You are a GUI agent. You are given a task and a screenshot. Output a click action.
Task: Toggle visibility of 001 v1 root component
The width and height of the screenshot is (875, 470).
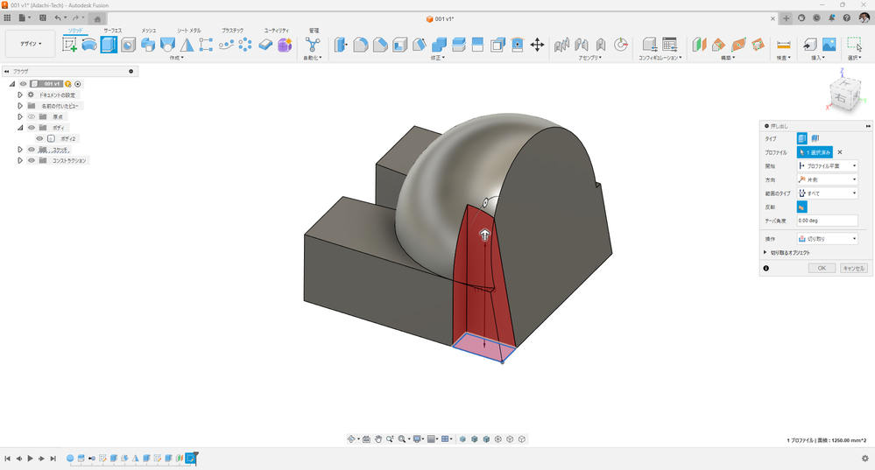point(24,84)
